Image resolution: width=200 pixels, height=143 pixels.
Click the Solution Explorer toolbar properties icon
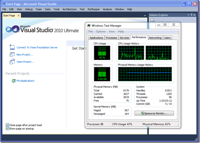click(152, 20)
